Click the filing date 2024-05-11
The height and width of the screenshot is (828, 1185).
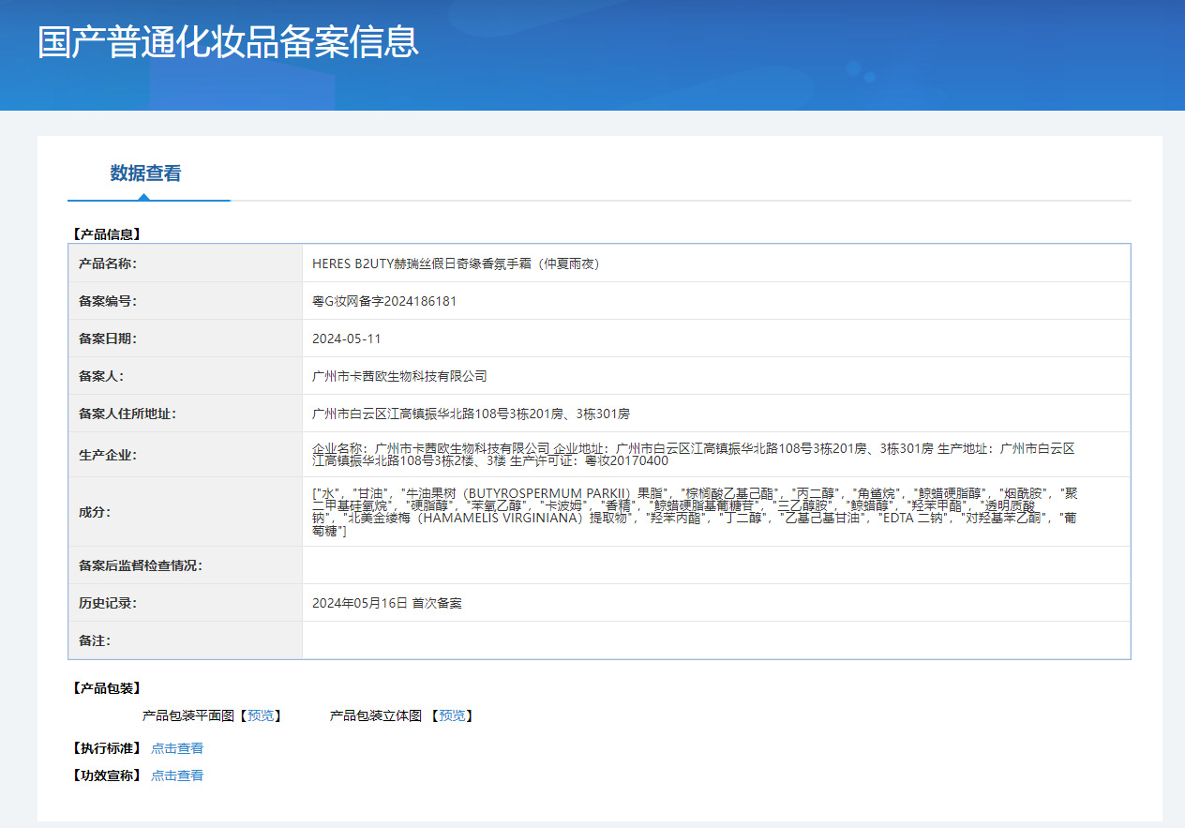tap(347, 339)
